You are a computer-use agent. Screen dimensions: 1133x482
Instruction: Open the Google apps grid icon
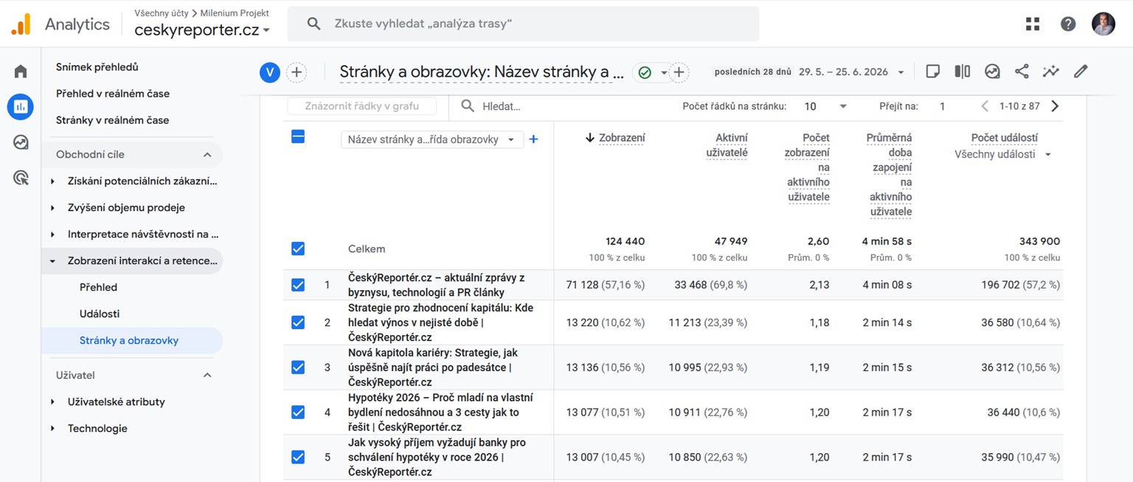(1033, 24)
